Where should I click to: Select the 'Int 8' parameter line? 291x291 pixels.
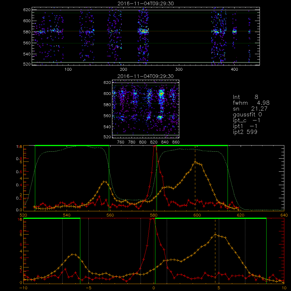coord(245,97)
